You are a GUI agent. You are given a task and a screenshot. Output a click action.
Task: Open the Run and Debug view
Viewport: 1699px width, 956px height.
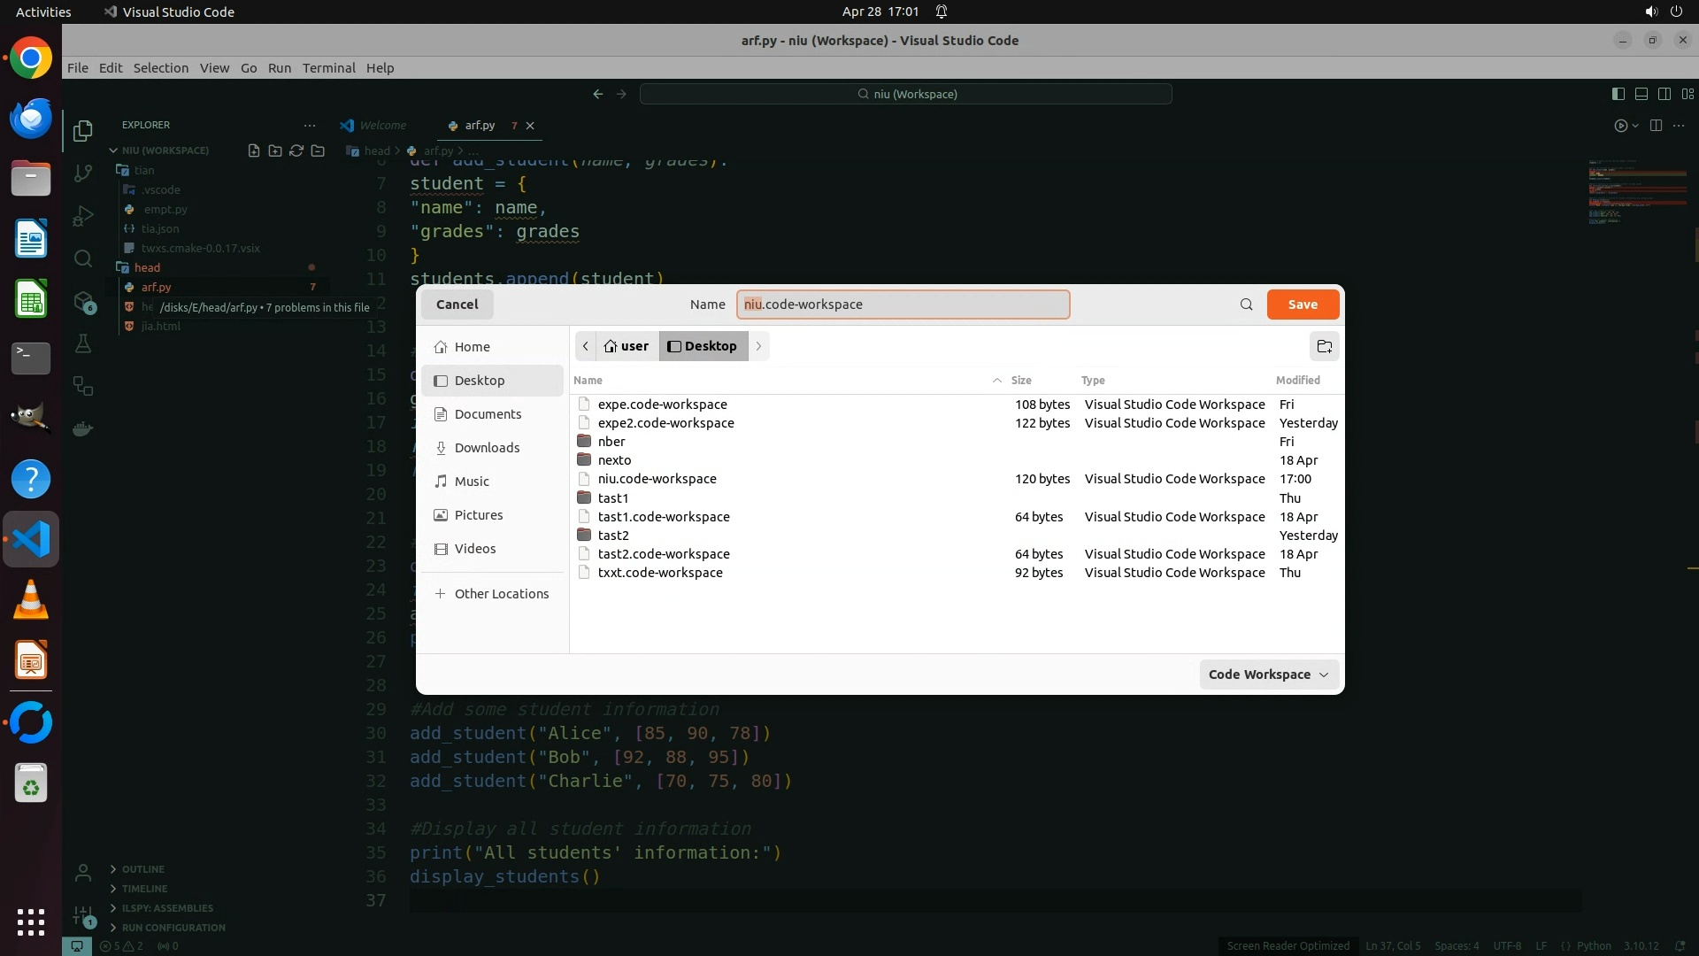pyautogui.click(x=83, y=216)
